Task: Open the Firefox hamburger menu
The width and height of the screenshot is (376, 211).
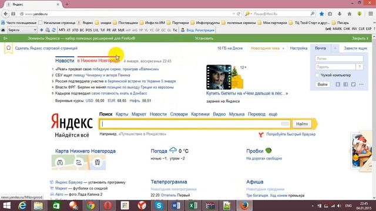Action: point(371,14)
